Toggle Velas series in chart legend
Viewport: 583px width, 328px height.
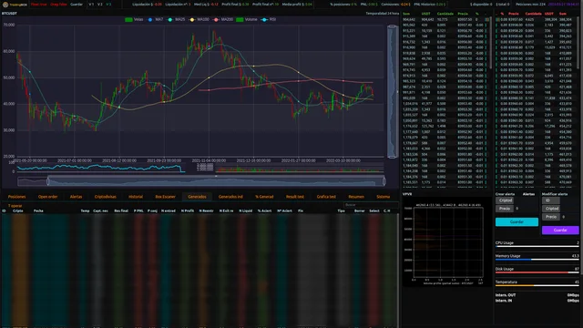tap(134, 19)
